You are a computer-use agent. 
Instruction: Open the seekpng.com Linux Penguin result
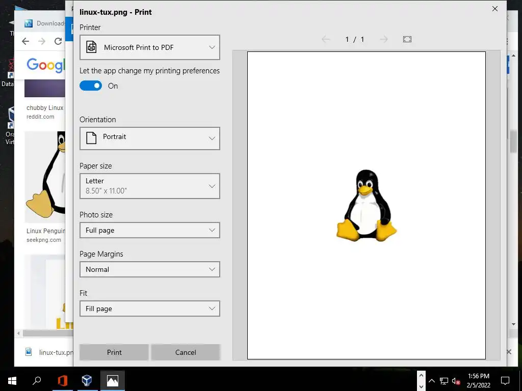click(45, 235)
